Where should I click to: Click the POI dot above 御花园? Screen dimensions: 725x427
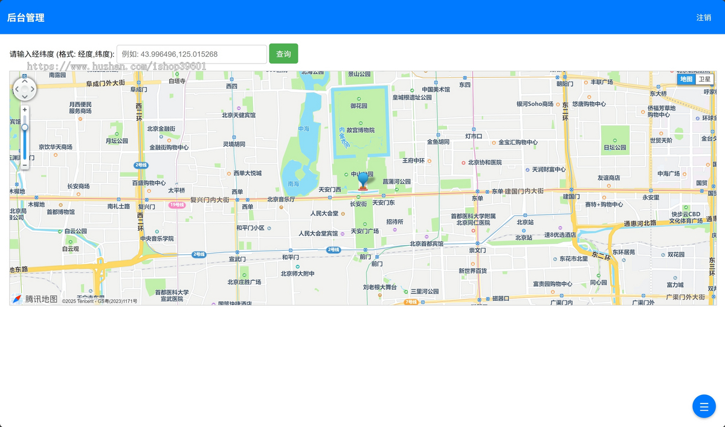(358, 98)
